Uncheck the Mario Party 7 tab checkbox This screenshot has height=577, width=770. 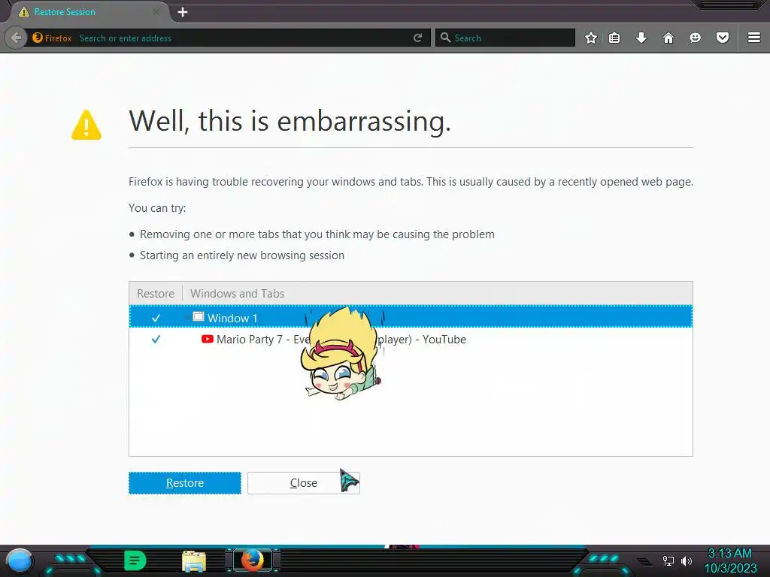[x=156, y=339]
